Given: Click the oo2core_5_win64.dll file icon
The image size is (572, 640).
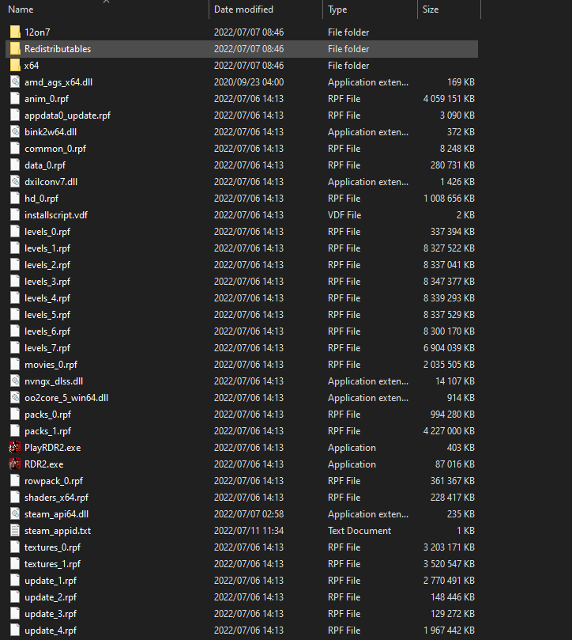Looking at the screenshot, I should [15, 398].
